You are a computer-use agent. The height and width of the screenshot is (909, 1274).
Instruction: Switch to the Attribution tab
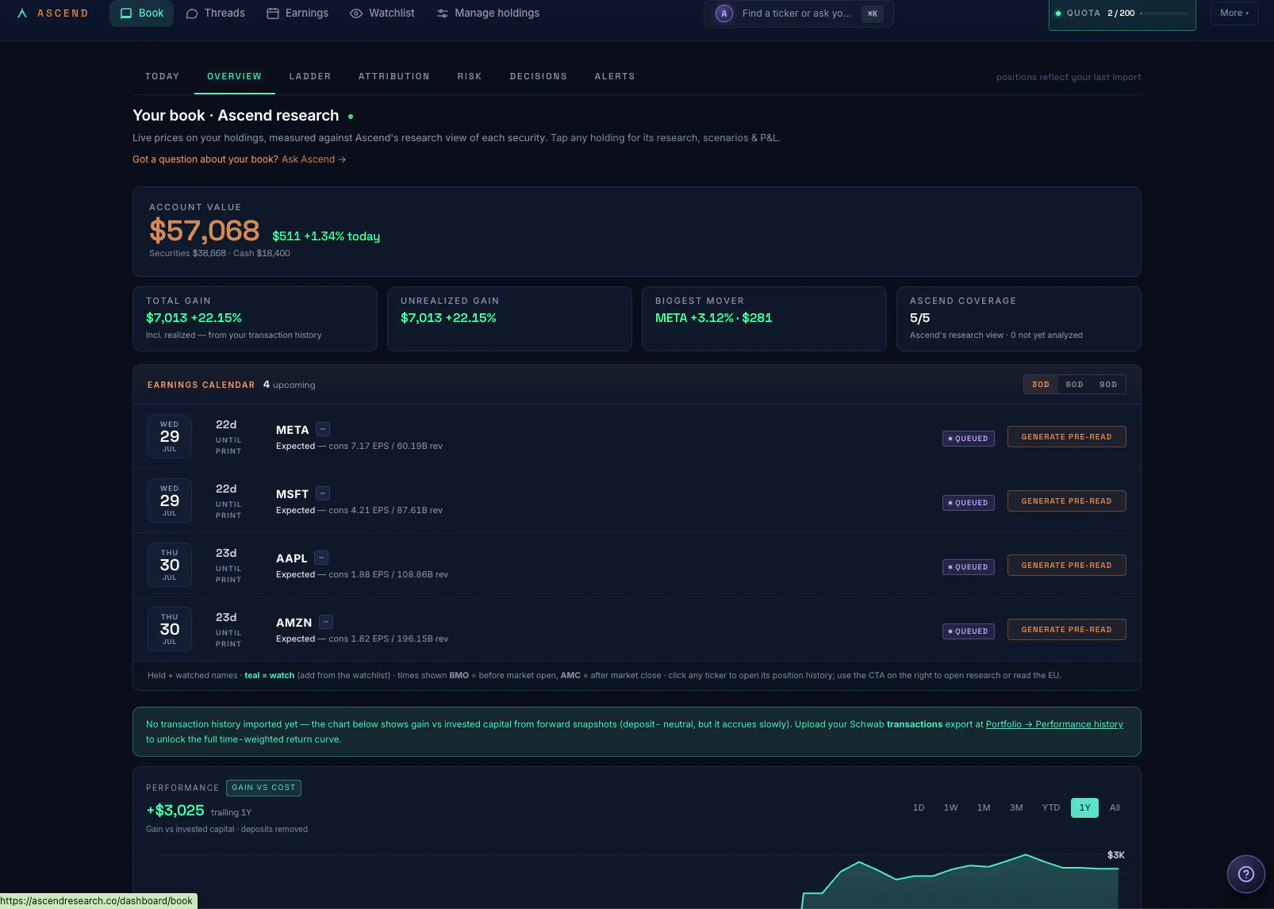pos(394,77)
